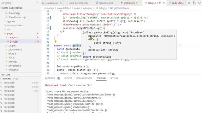Switch to the README.md tab
Screen dimensions: 202x113
pos(104,3)
